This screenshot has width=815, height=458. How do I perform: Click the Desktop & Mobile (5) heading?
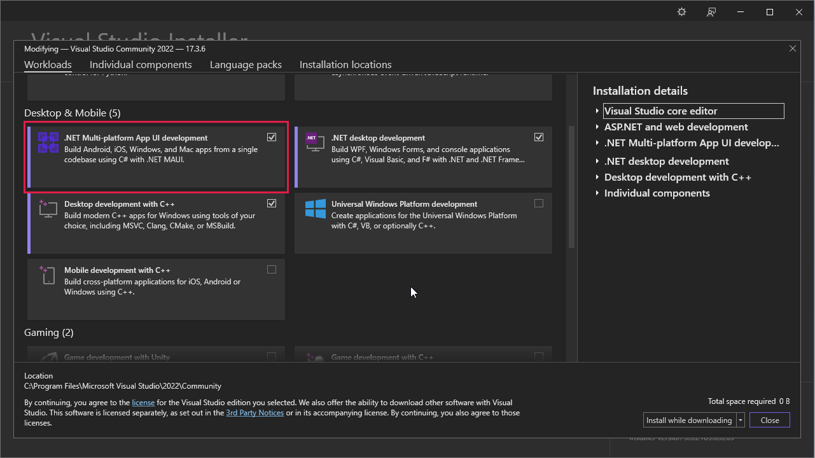point(72,113)
